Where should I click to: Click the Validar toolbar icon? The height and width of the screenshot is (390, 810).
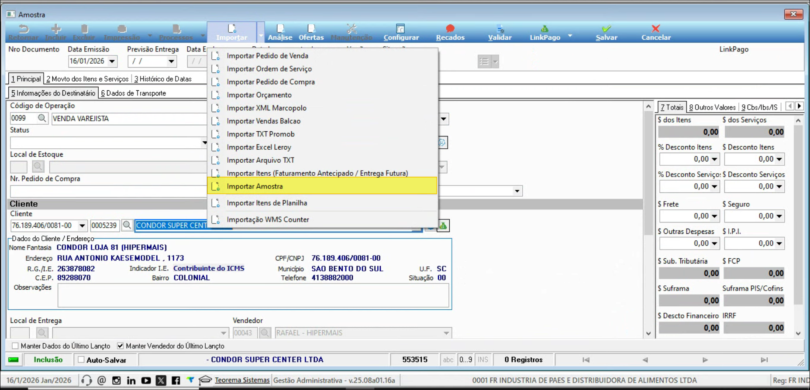(x=500, y=29)
